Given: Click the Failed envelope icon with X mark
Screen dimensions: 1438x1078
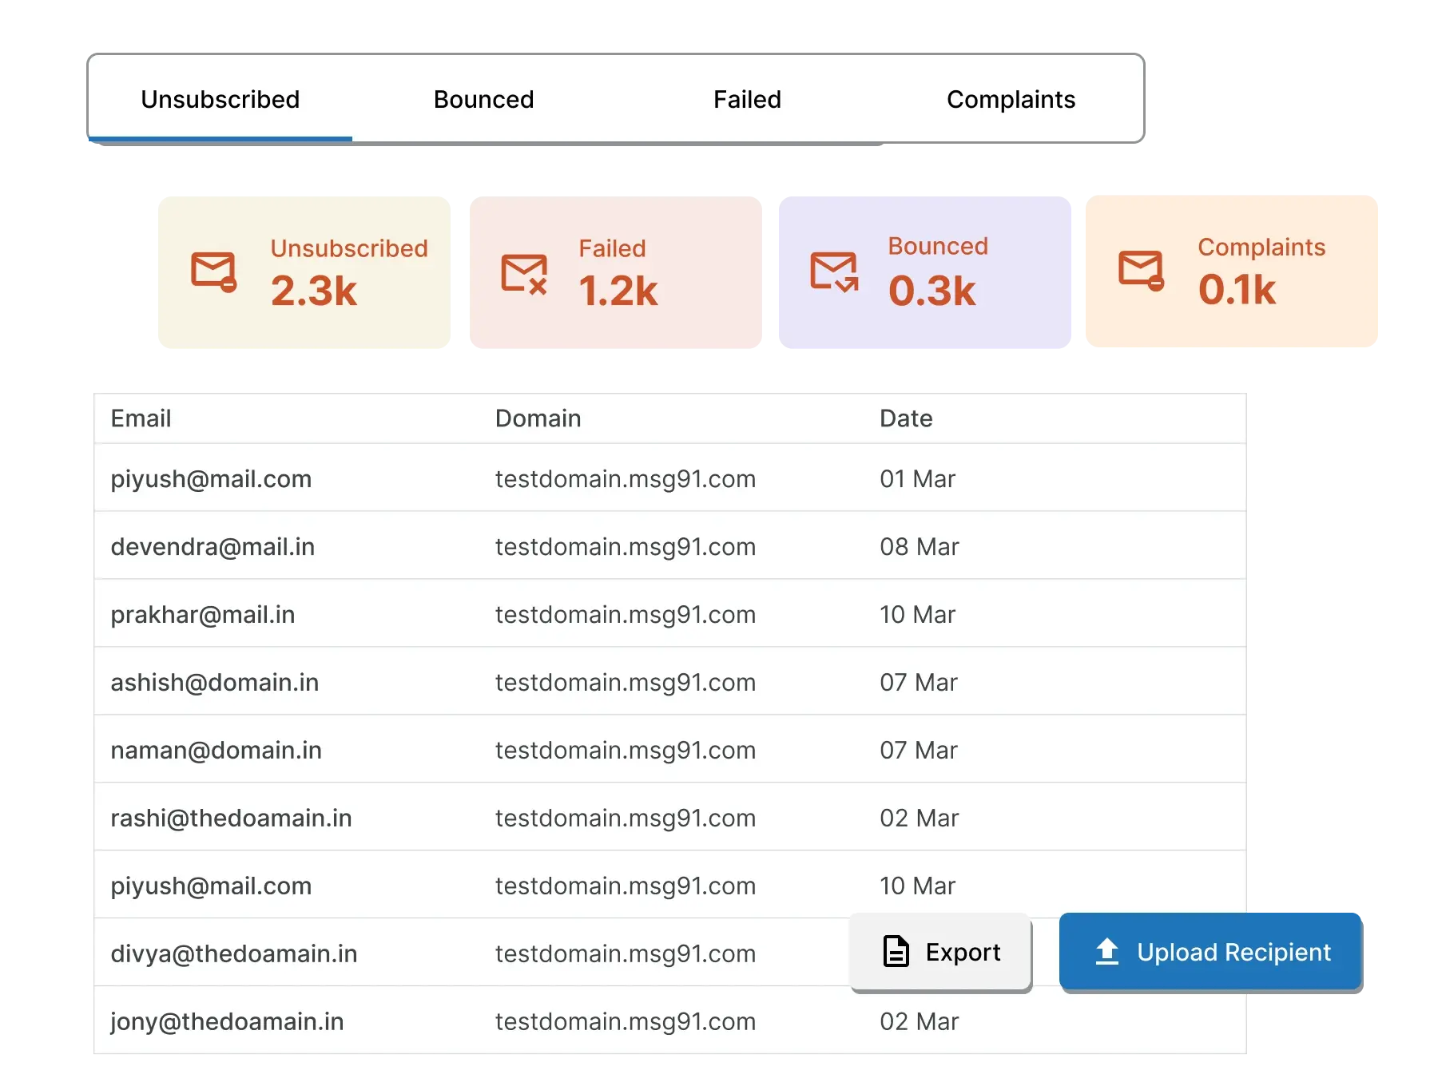Looking at the screenshot, I should 524,273.
